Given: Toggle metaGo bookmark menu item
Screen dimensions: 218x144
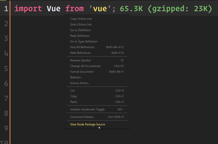Looking at the screenshot, I should tap(87, 109).
